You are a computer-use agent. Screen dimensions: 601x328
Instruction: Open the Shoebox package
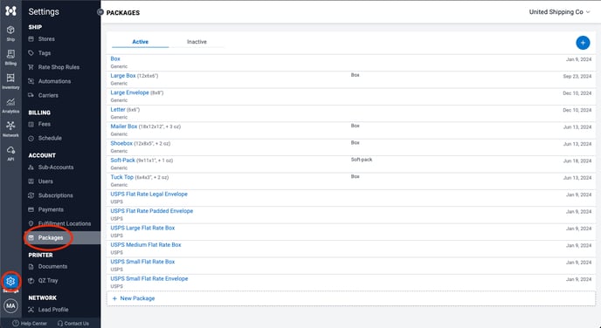point(121,143)
